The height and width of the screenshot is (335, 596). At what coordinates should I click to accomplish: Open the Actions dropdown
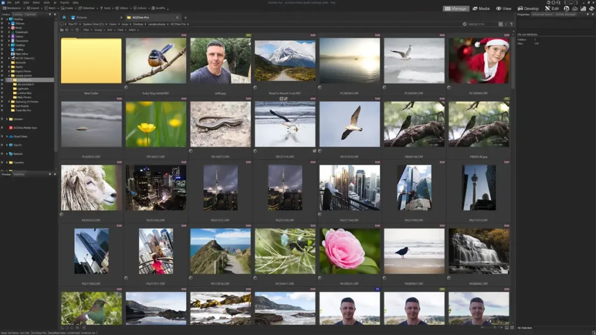click(x=141, y=8)
